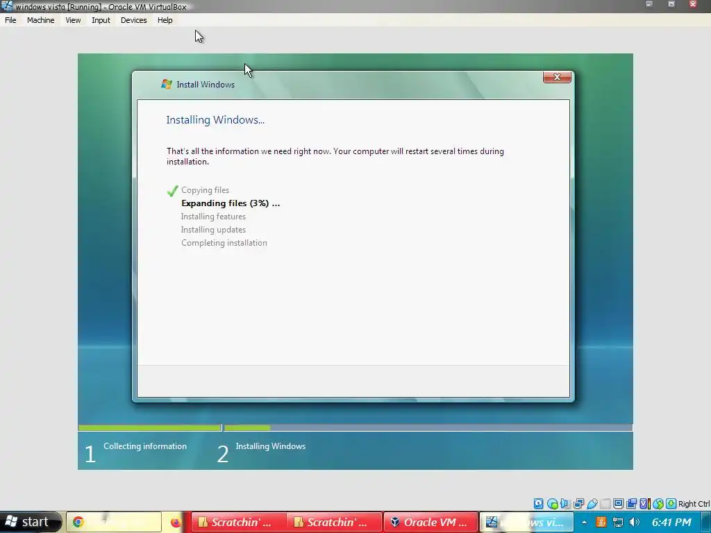
Task: Open the View menu
Action: [73, 20]
